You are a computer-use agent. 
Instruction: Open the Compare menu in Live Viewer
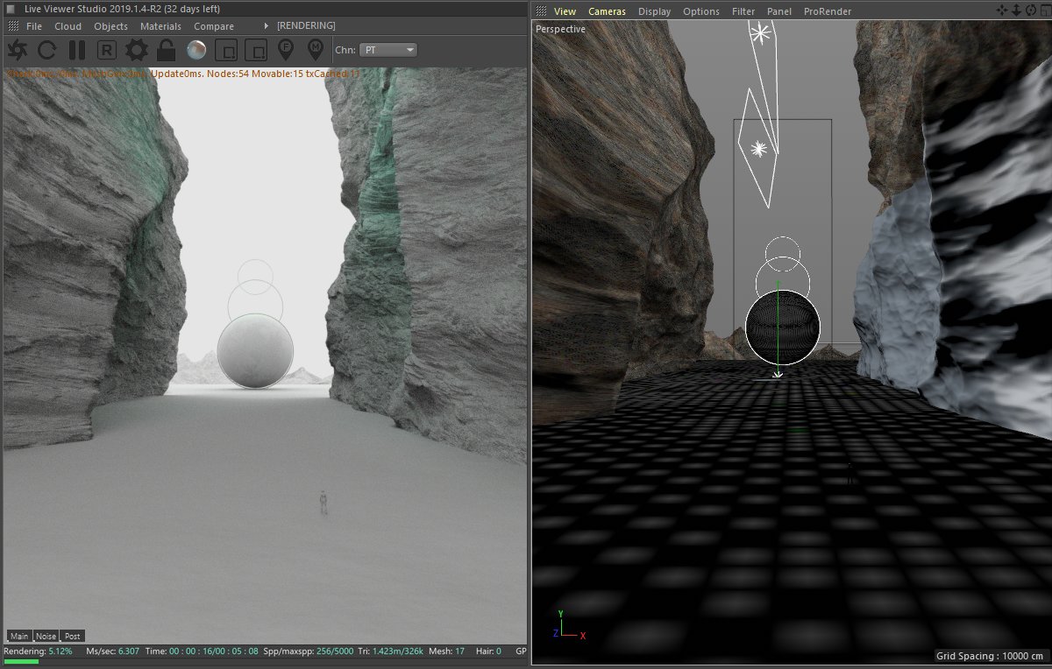214,26
